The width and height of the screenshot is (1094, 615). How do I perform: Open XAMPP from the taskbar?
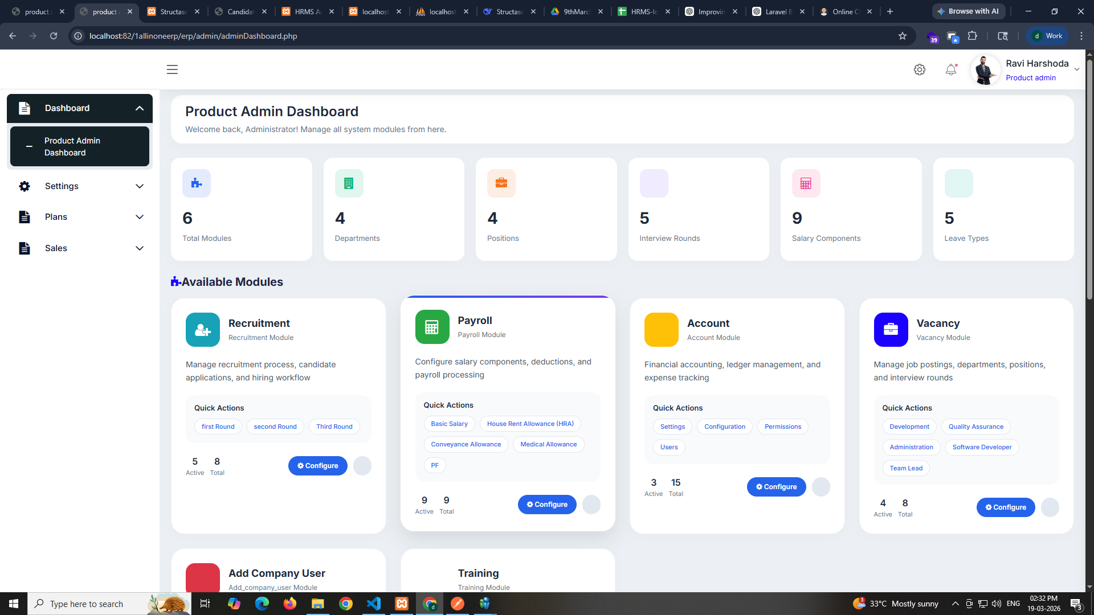(402, 604)
